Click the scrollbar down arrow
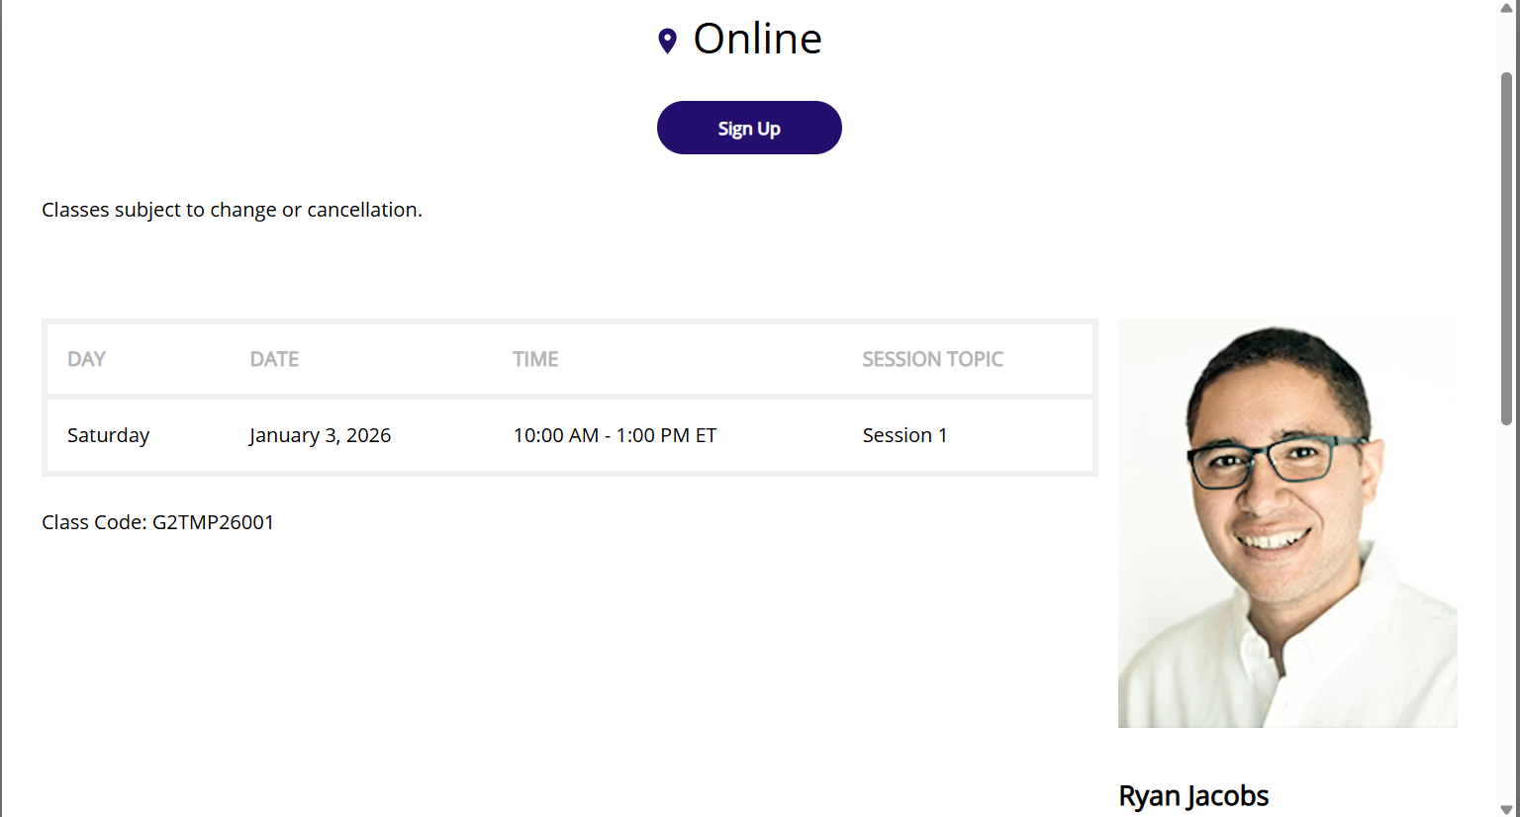The width and height of the screenshot is (1520, 817). tap(1506, 809)
